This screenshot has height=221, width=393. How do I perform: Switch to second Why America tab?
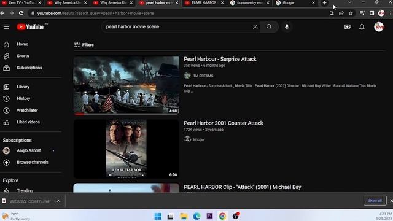[112, 2]
